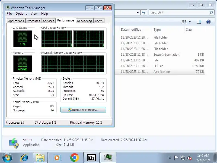
Task: Switch to the Services tab
Action: coord(49,21)
